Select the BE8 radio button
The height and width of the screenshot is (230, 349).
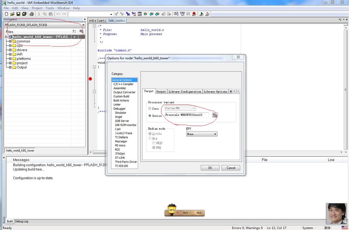[x=154, y=148]
